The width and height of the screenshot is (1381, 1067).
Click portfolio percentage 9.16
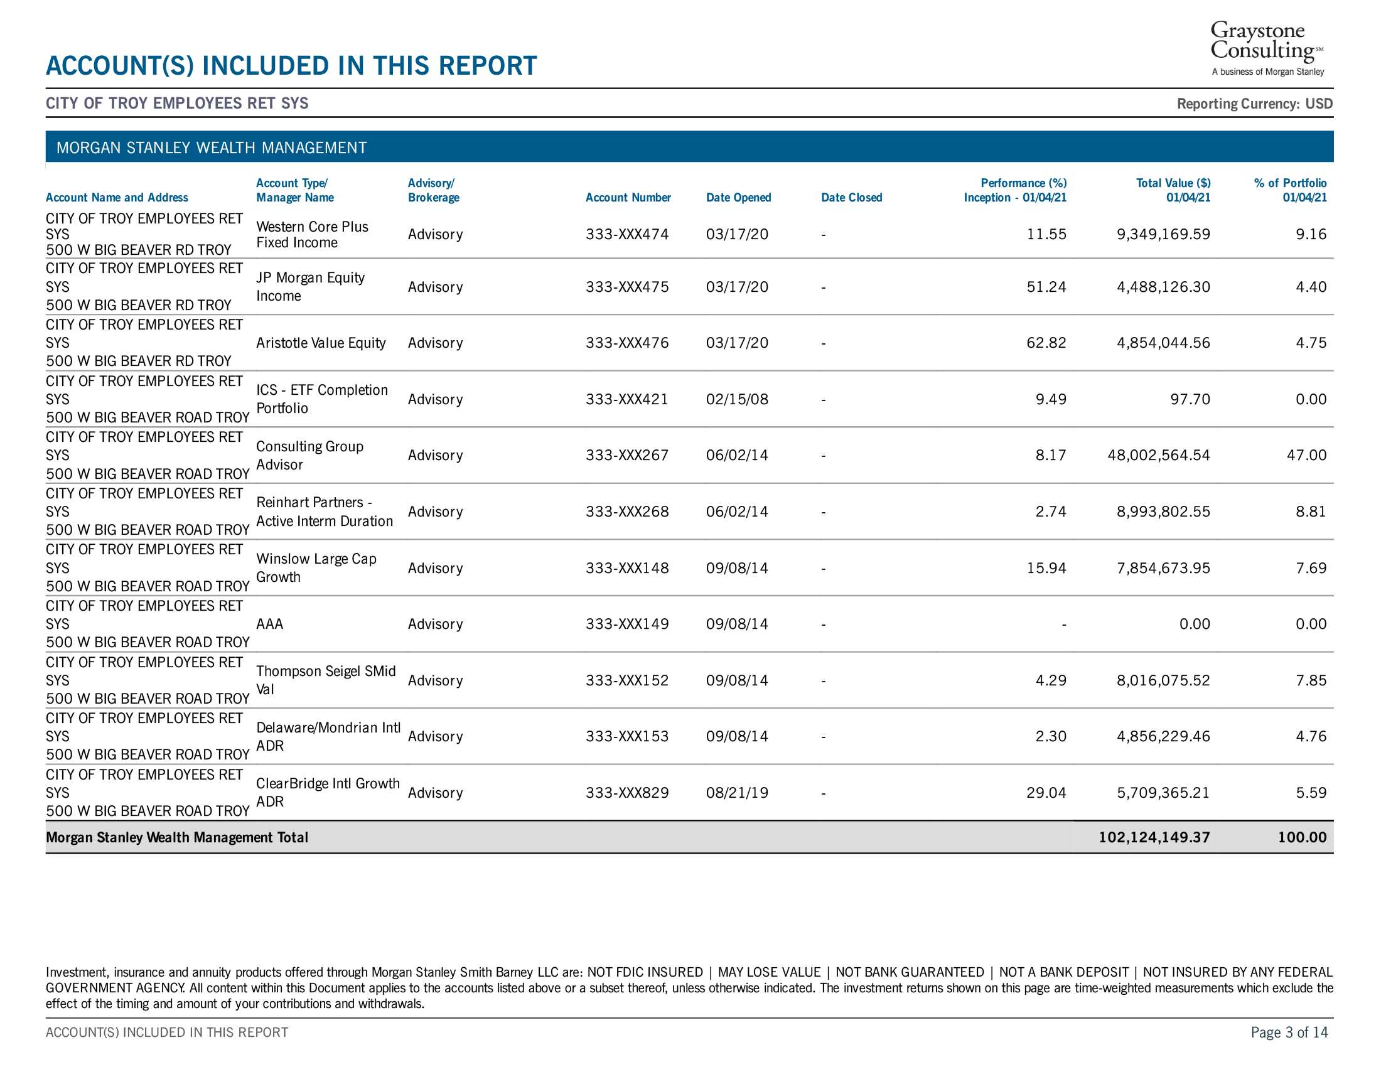[1311, 235]
